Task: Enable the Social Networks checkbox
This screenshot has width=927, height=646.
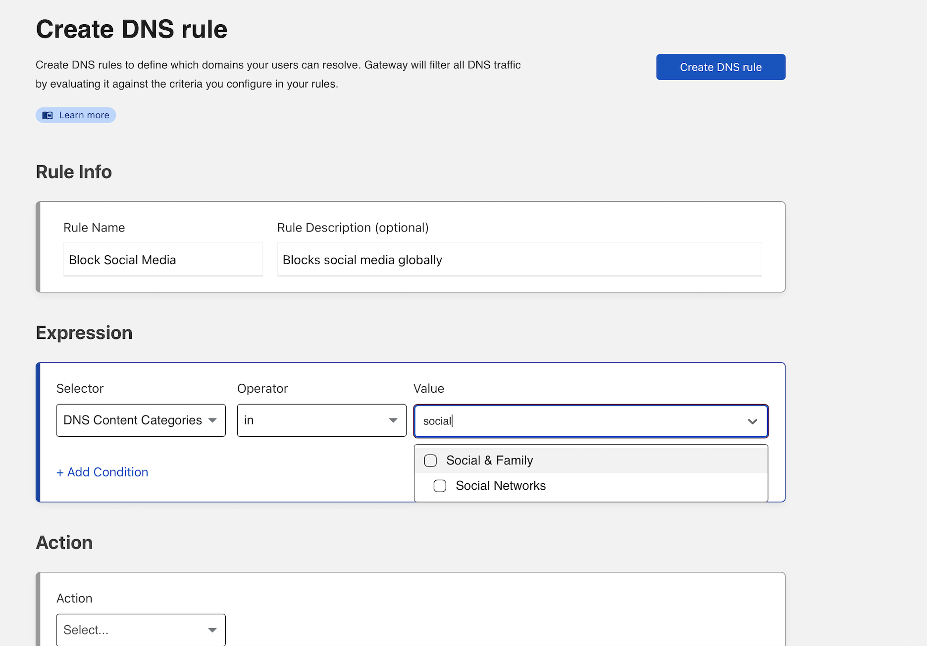Action: [x=440, y=486]
